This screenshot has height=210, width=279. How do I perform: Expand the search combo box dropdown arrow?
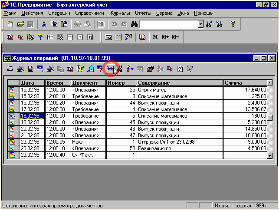[200, 24]
